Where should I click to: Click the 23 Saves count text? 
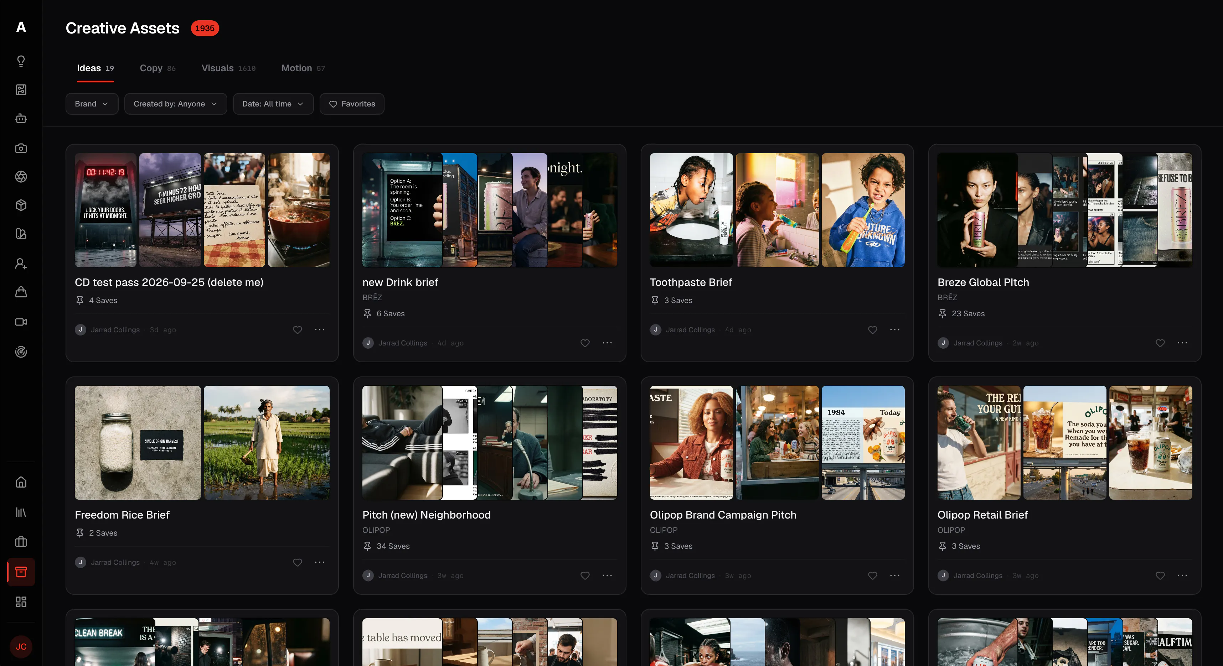[x=968, y=313]
